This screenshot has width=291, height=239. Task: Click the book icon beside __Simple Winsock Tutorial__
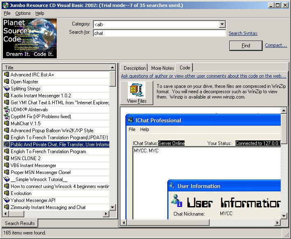click(7, 179)
